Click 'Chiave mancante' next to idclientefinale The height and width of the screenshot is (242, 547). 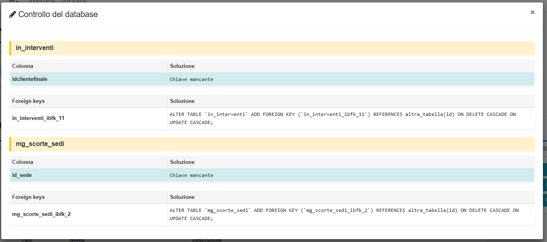pos(191,79)
